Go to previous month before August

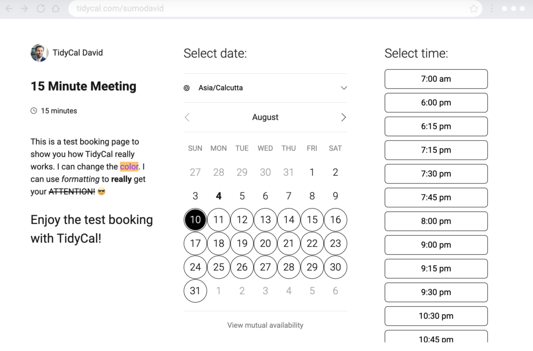point(187,118)
